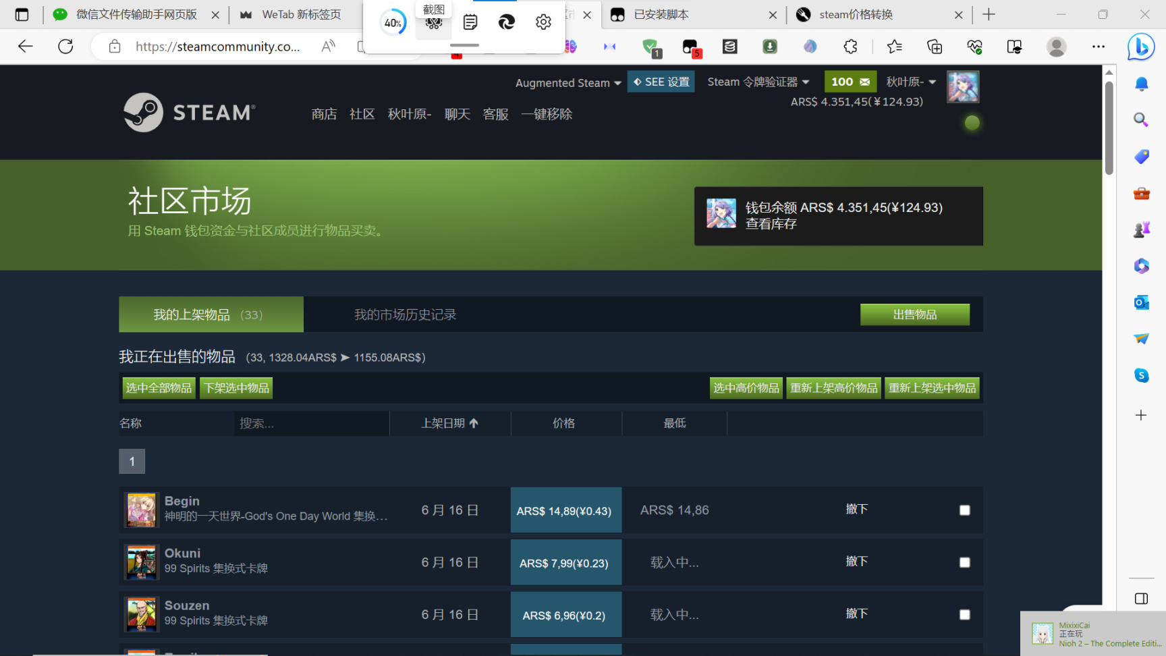
Task: Click the browser Back arrow
Action: coord(26,47)
